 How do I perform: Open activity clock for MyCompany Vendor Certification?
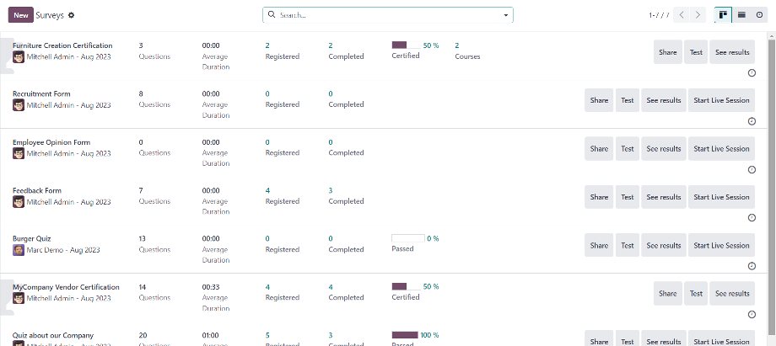[752, 314]
